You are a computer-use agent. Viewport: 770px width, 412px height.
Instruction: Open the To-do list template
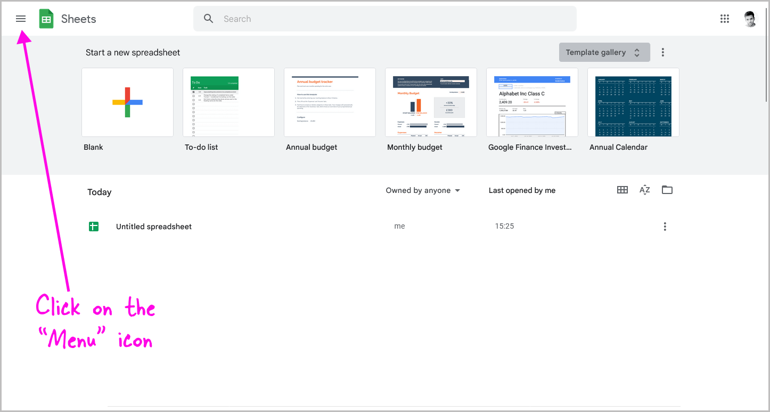(x=228, y=102)
